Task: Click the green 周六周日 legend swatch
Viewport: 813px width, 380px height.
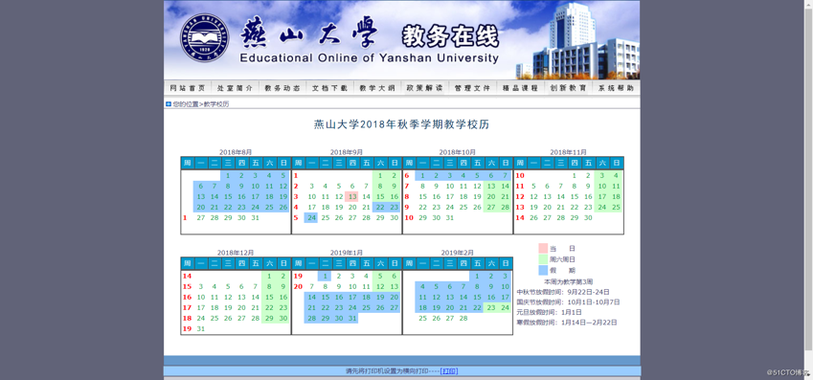Action: [x=543, y=259]
